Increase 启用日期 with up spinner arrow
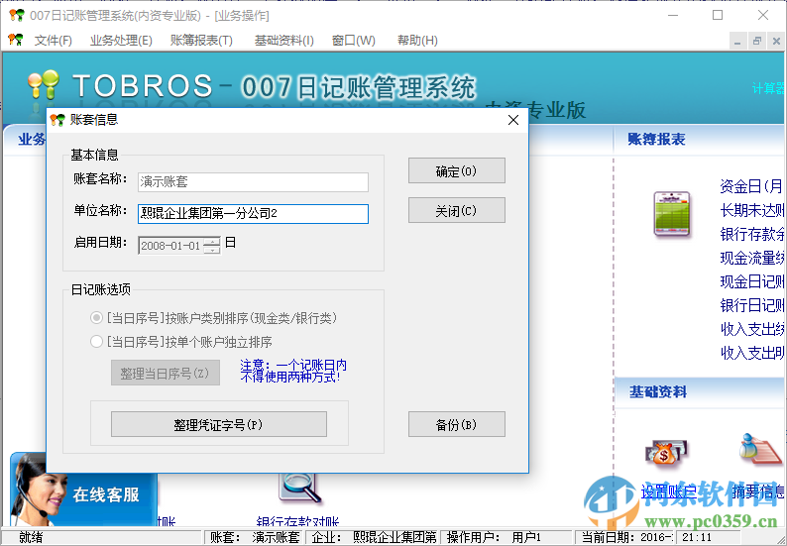The height and width of the screenshot is (546, 787). pyautogui.click(x=212, y=242)
